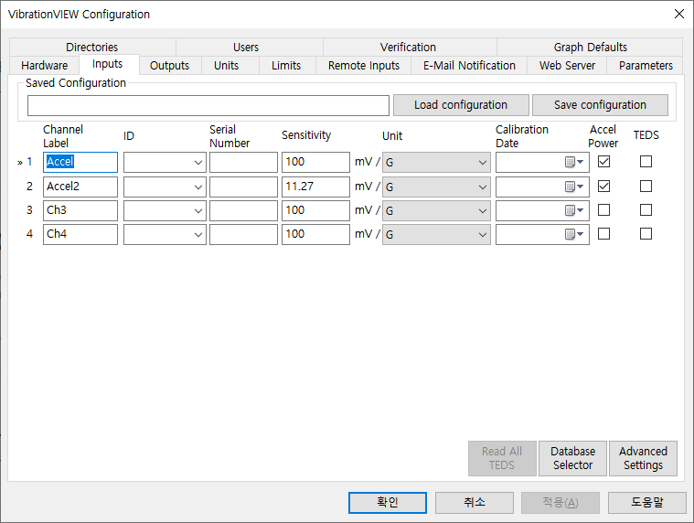Click channel 4 serial number field
694x523 pixels.
tap(243, 234)
